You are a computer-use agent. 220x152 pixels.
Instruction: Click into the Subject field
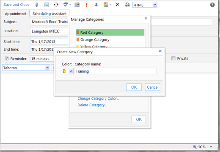pos(121,22)
